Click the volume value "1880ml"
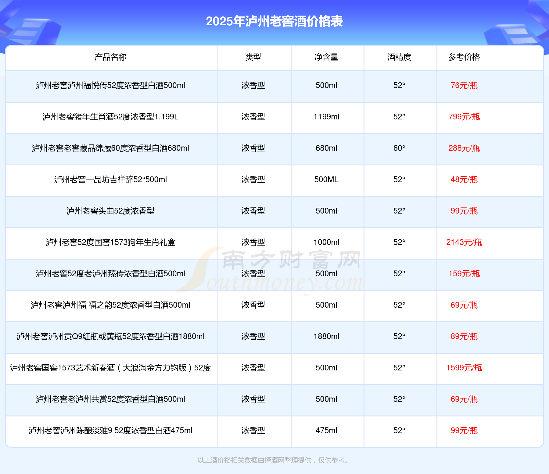549x474 pixels. pos(326,336)
